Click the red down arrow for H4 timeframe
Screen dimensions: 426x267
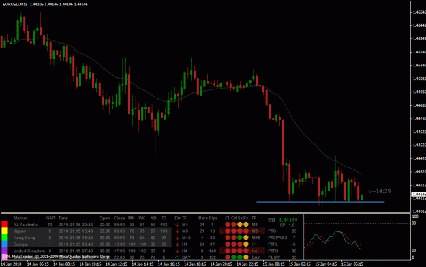pyautogui.click(x=177, y=251)
